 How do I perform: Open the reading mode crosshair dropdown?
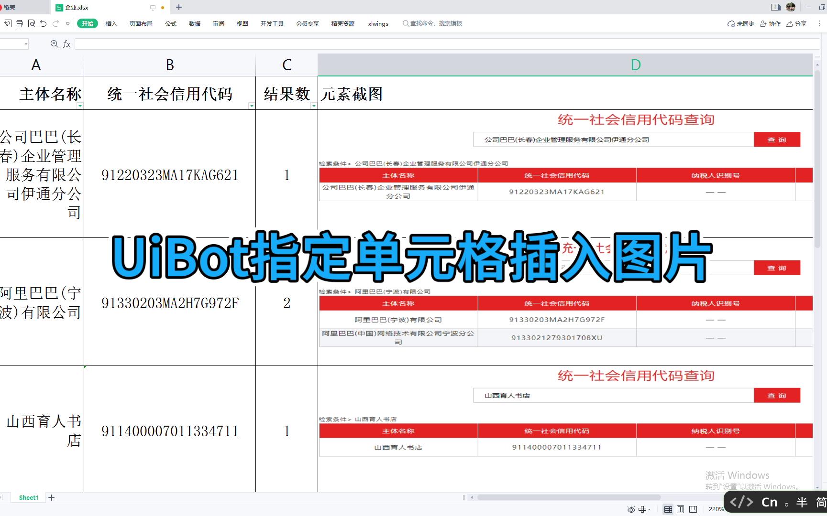(x=645, y=509)
